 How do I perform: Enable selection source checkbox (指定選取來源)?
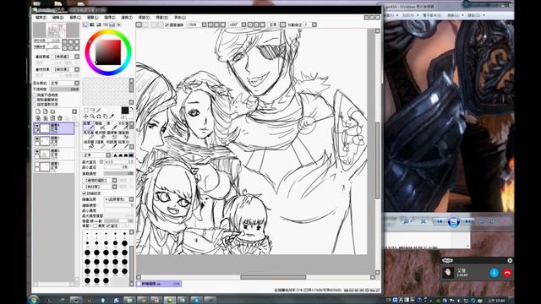coord(35,104)
